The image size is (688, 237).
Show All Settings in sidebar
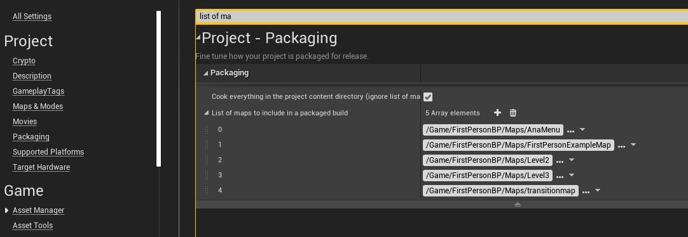point(32,16)
